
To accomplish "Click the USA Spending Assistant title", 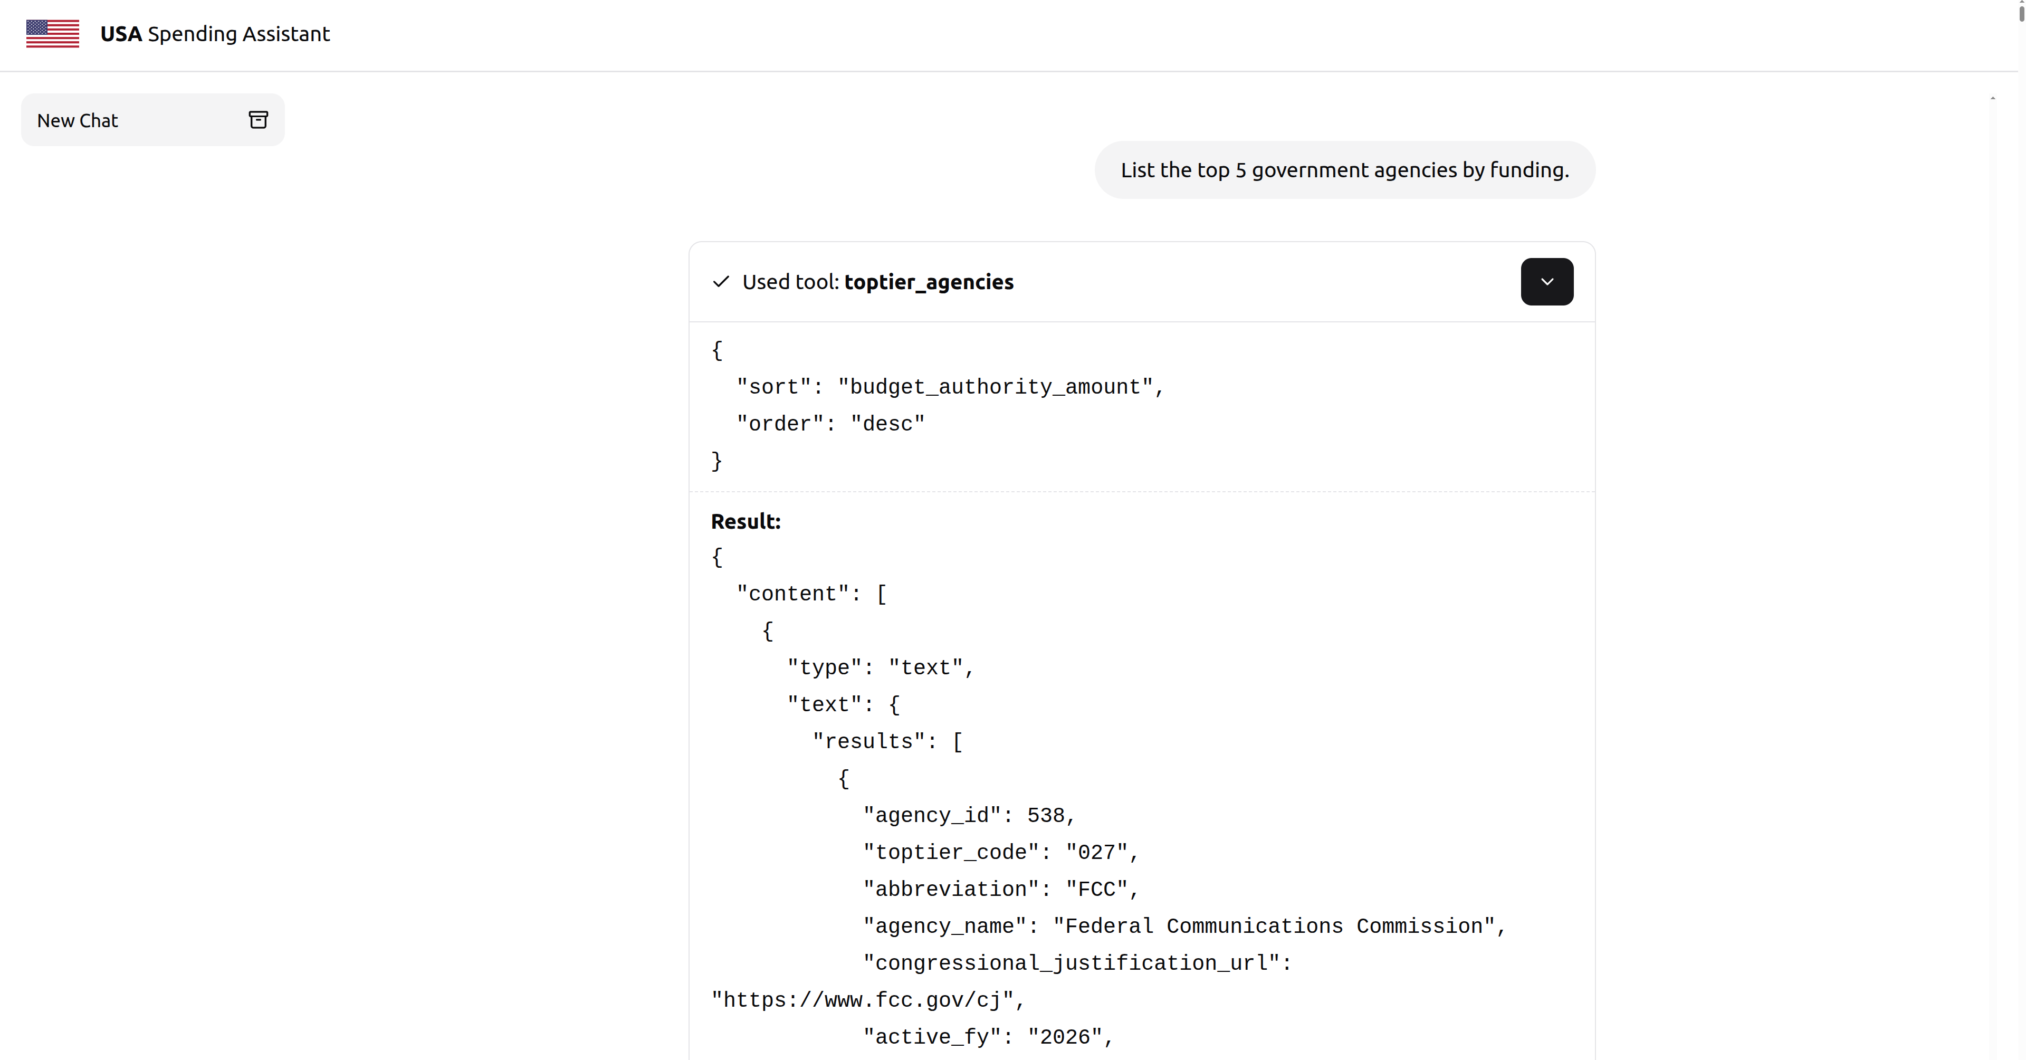I will [215, 34].
